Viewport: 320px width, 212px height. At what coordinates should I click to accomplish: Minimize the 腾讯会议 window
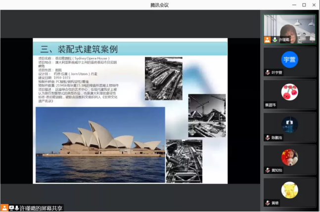pos(292,4)
